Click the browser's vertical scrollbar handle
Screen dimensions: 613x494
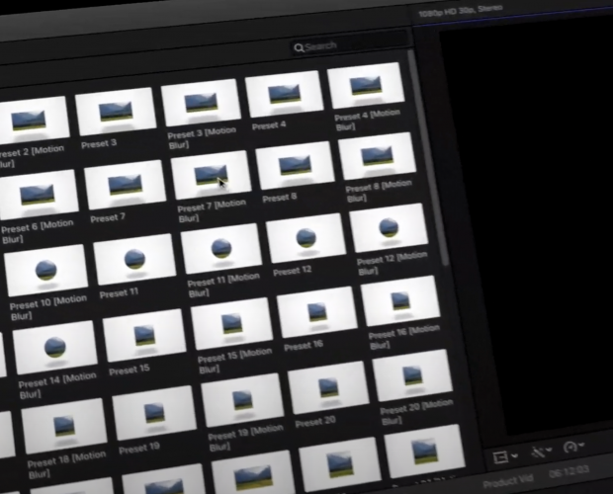[428, 158]
